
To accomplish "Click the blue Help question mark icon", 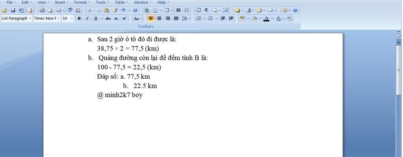I will [x=295, y=10].
